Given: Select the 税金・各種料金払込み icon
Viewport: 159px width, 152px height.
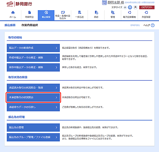Looking at the screenshot, I should coord(63,12).
